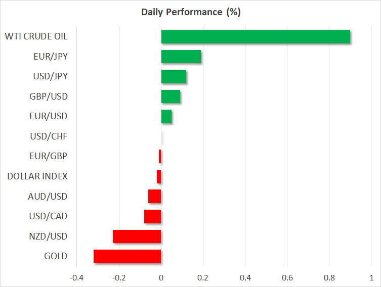Click the NZD/USD red bar
Image resolution: width=381 pixels, height=287 pixels.
pyautogui.click(x=137, y=236)
